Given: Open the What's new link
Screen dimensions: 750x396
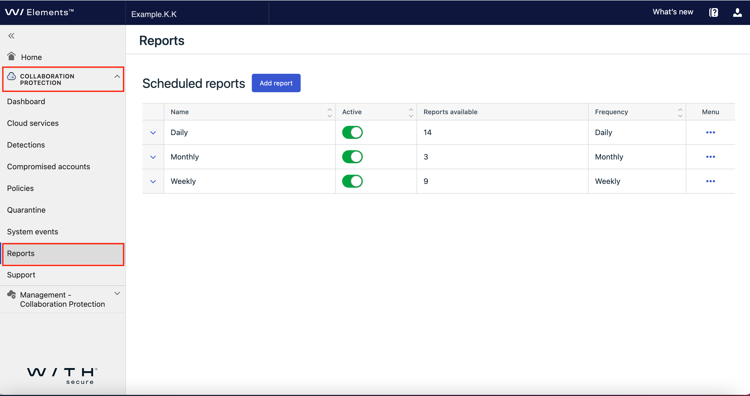Looking at the screenshot, I should coord(673,12).
